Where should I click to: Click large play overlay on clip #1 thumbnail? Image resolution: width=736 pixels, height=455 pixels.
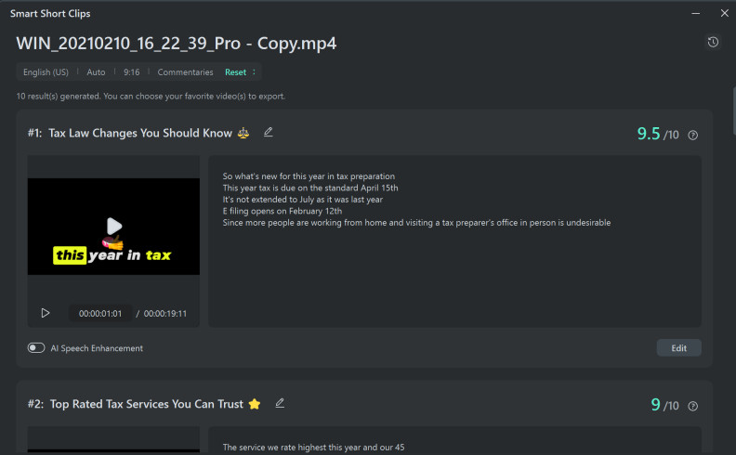click(114, 226)
